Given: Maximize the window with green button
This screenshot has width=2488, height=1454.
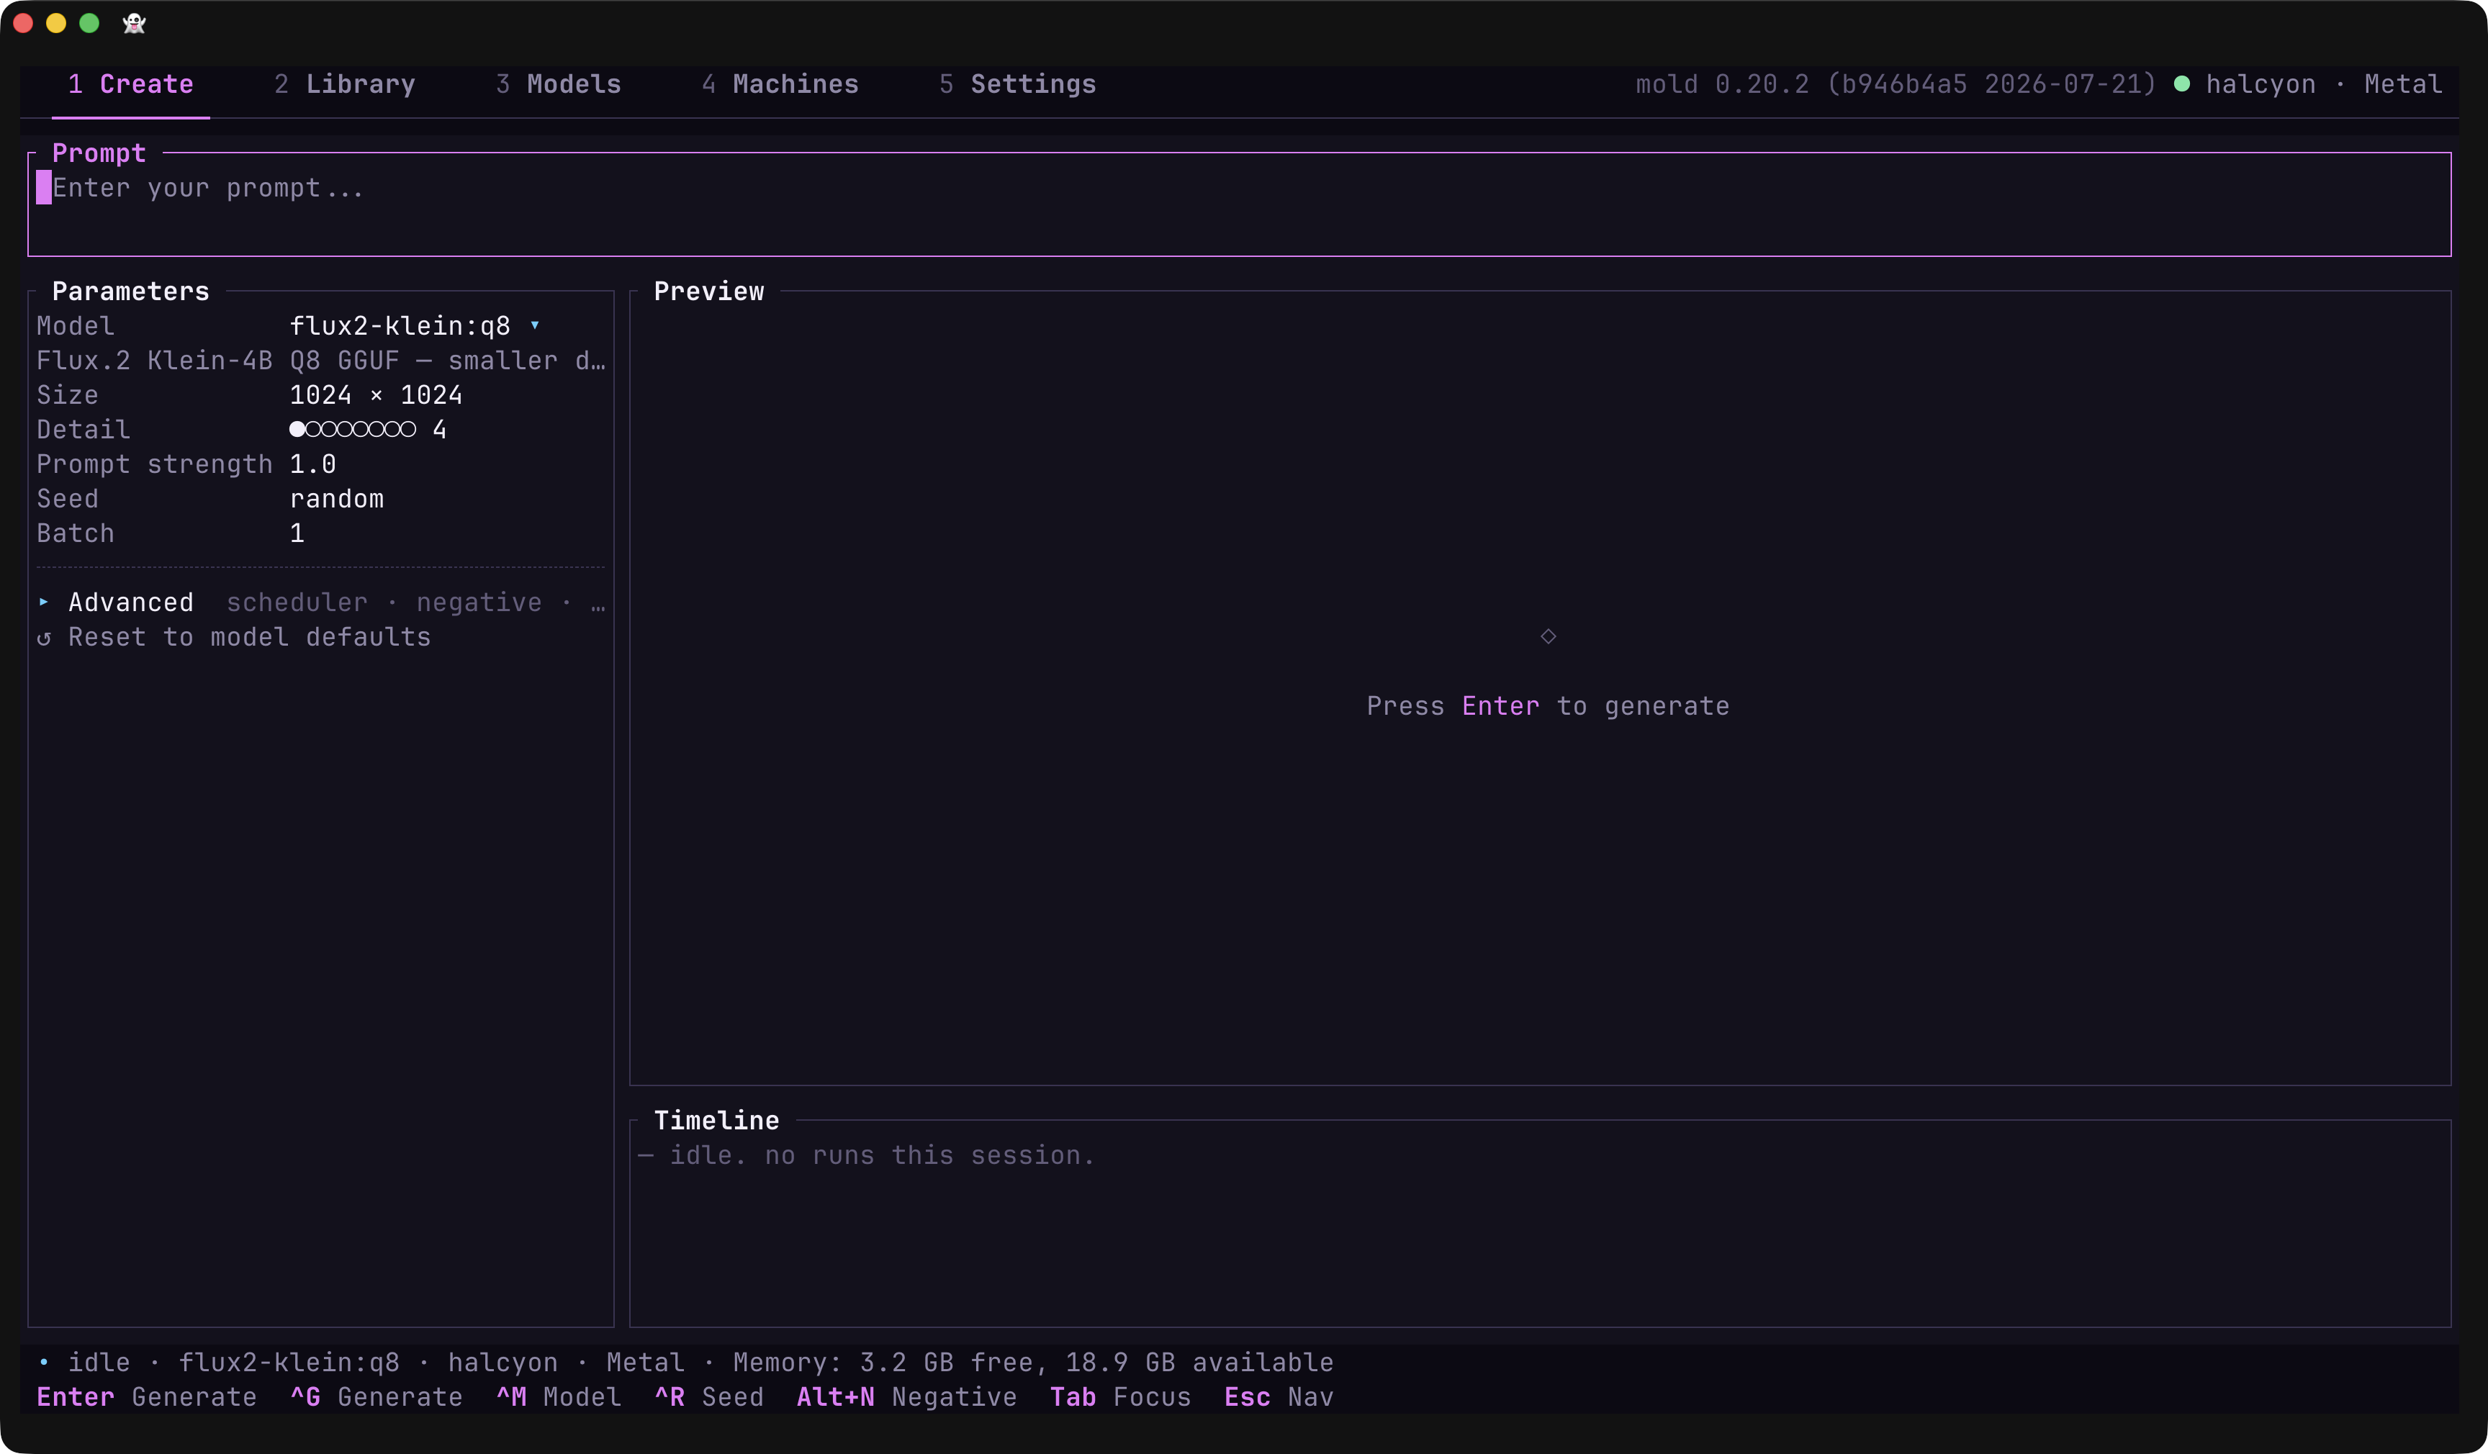Looking at the screenshot, I should coord(89,23).
